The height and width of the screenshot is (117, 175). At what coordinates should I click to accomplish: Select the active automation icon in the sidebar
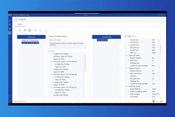point(10,33)
